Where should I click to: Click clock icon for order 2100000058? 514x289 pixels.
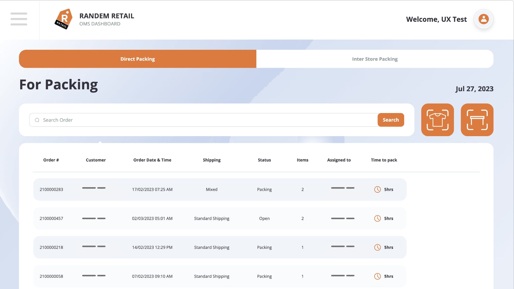[x=377, y=276]
